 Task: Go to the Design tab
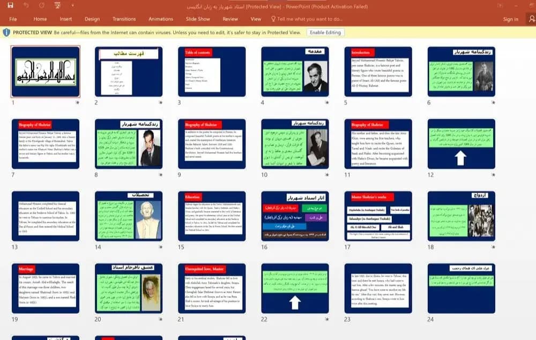point(92,19)
